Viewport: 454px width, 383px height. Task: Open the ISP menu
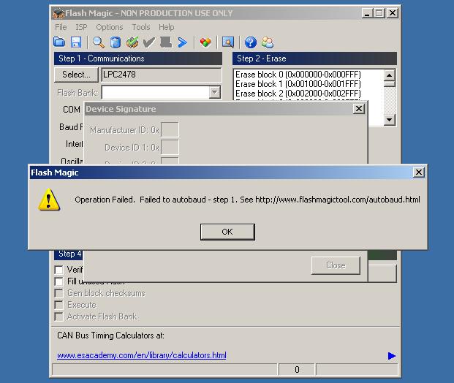click(81, 27)
